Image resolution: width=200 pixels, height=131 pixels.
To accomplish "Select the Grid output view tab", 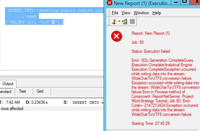I will click(x=40, y=91).
